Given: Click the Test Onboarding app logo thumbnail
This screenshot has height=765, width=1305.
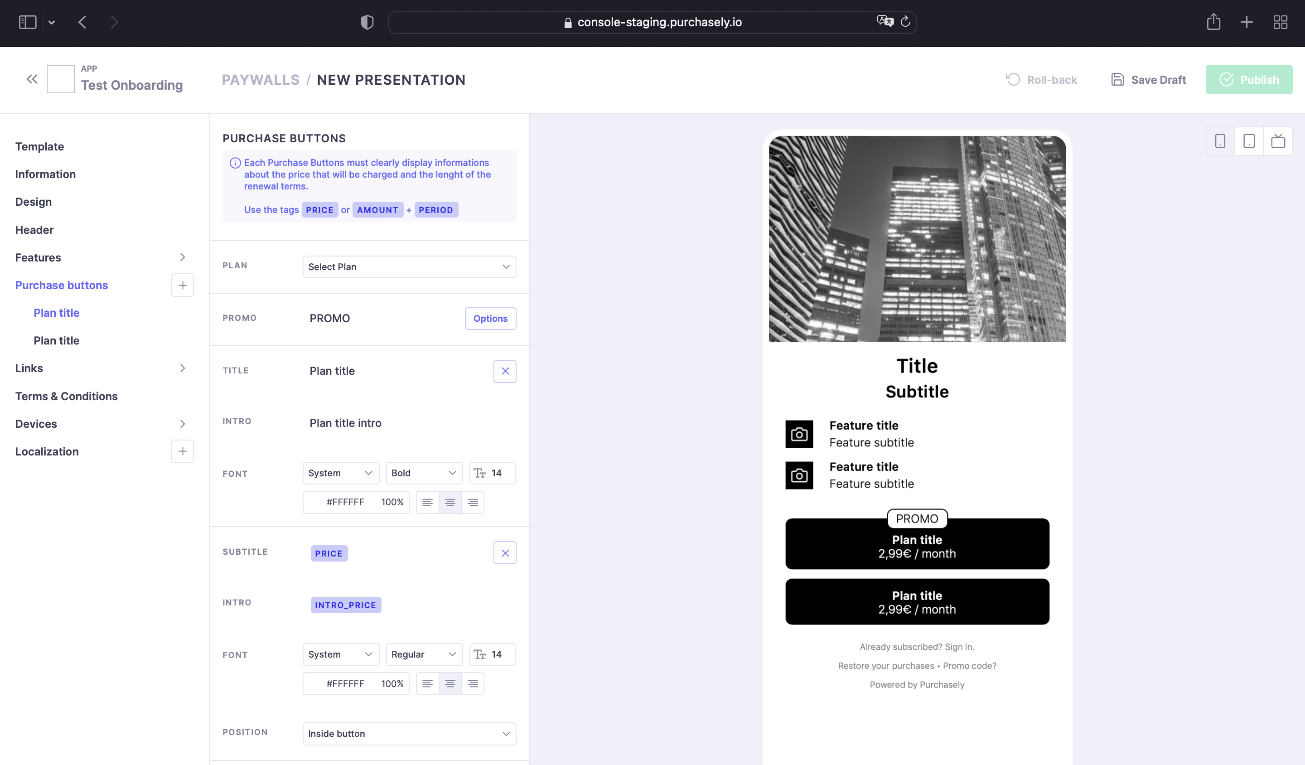Looking at the screenshot, I should point(61,79).
